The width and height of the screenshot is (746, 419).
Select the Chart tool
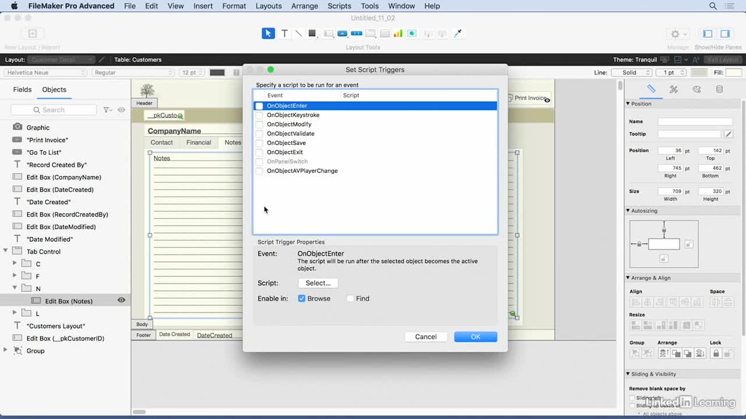398,34
